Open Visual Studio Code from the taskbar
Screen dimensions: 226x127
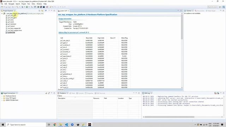(x=66, y=125)
